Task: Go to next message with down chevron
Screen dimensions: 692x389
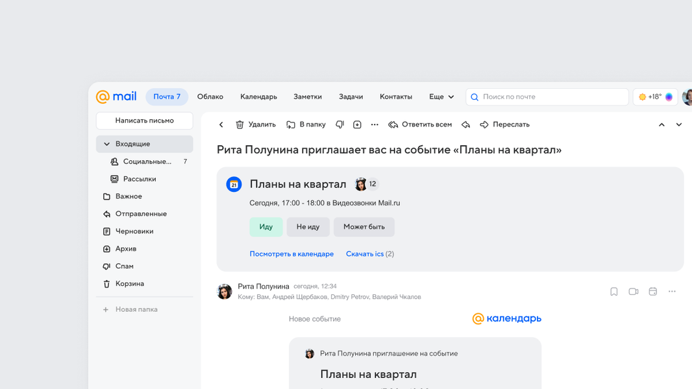Action: coord(679,124)
